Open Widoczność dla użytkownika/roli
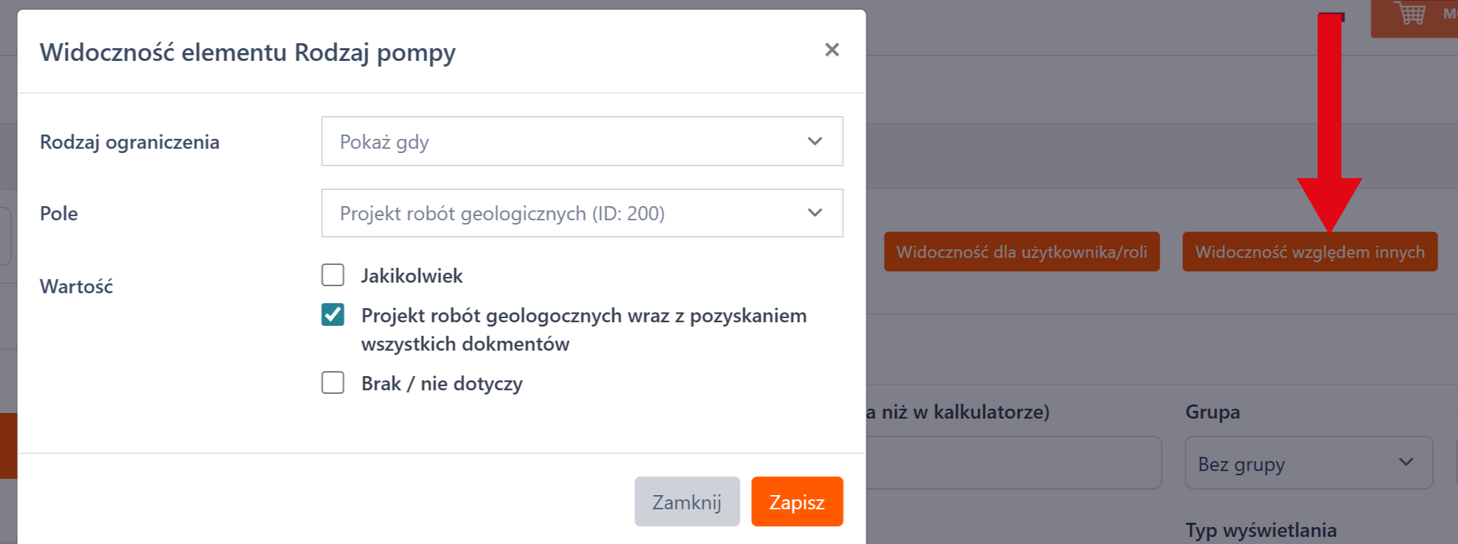 click(x=1021, y=251)
